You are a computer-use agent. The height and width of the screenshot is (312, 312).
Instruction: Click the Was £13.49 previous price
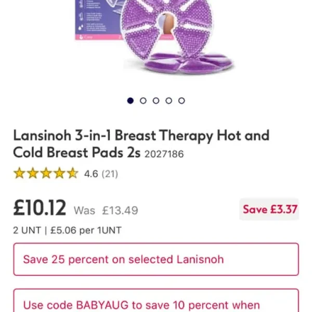[x=106, y=210]
